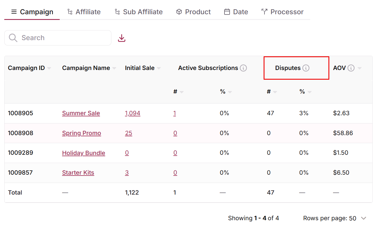Image resolution: width=377 pixels, height=231 pixels.
Task: Click the $58.86 AOV value
Action: coord(343,133)
